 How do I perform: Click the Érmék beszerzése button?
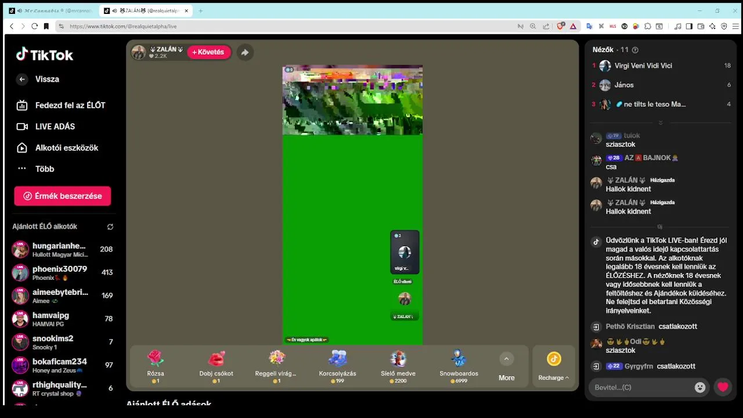coord(63,196)
